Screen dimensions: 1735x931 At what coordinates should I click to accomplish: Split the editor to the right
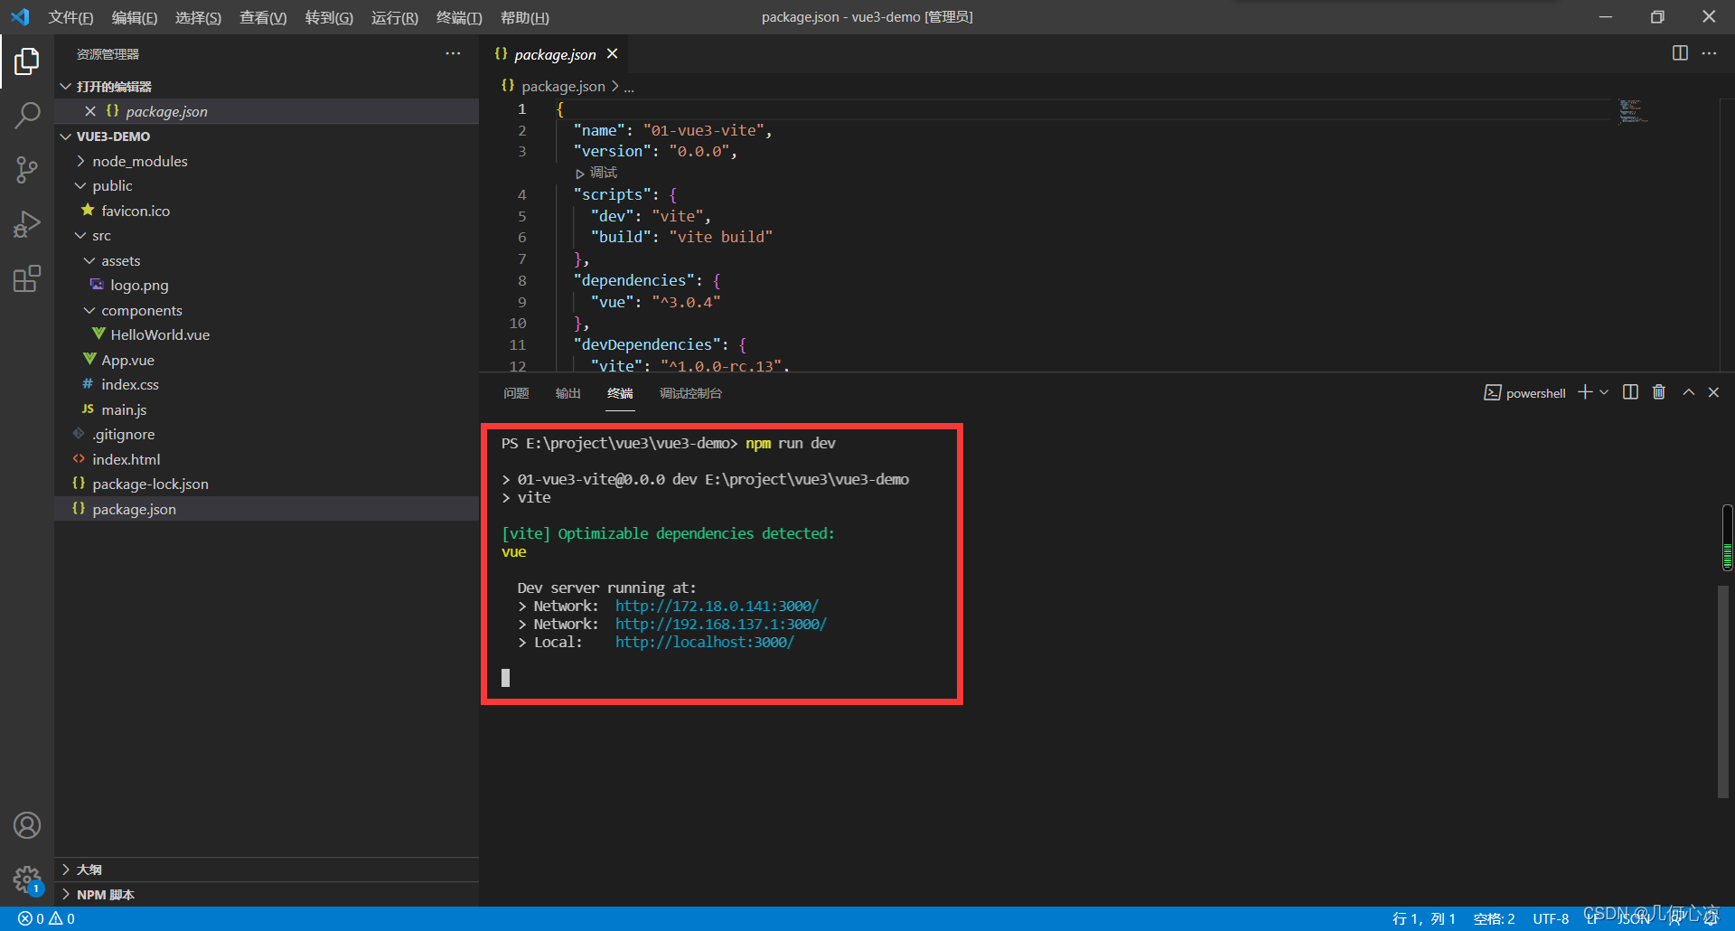pyautogui.click(x=1680, y=53)
